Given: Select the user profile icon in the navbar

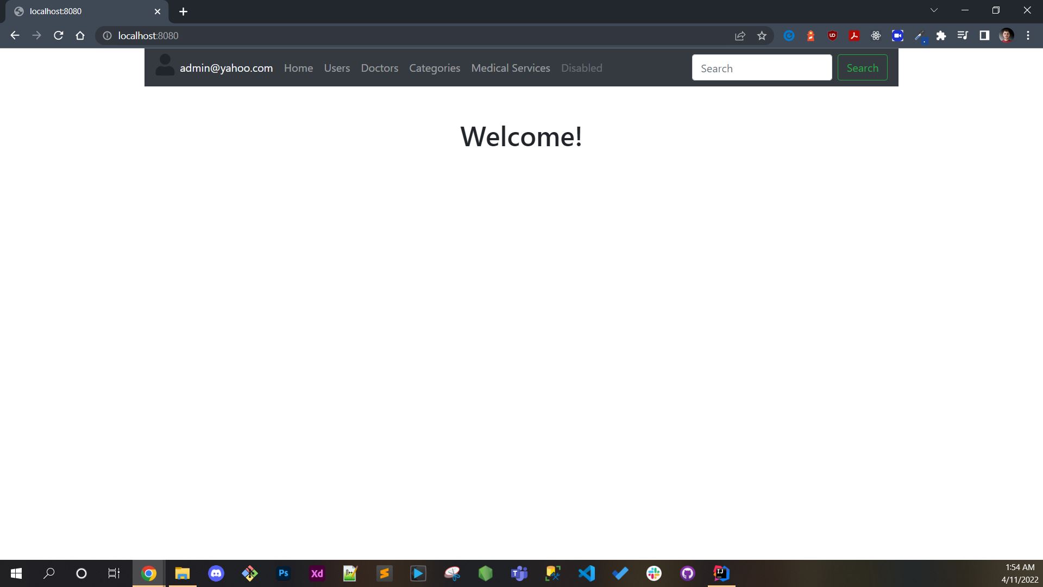Looking at the screenshot, I should click(165, 66).
